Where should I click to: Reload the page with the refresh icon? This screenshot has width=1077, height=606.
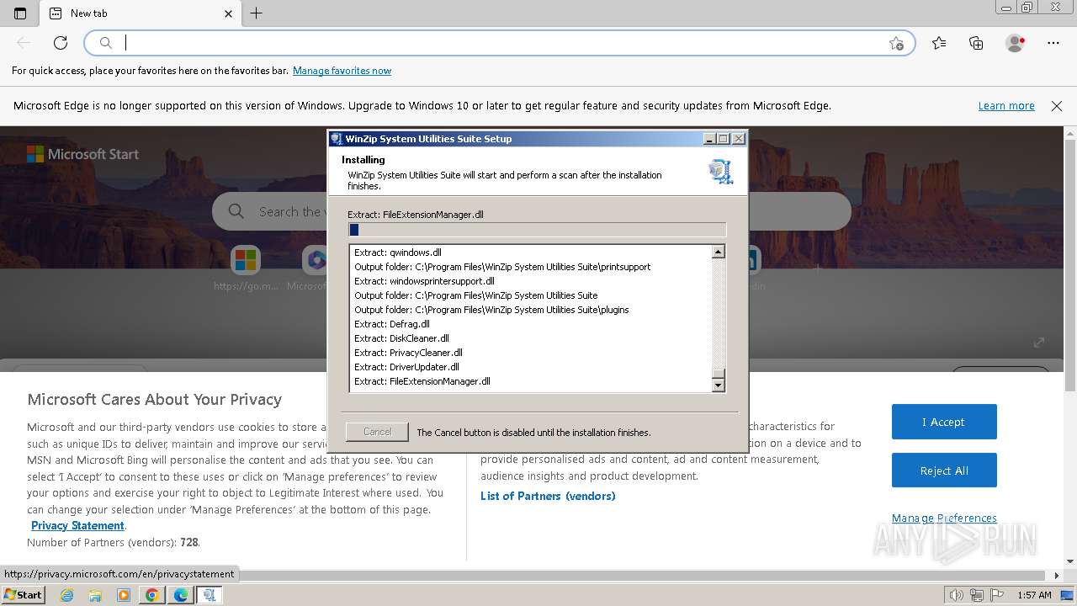61,43
